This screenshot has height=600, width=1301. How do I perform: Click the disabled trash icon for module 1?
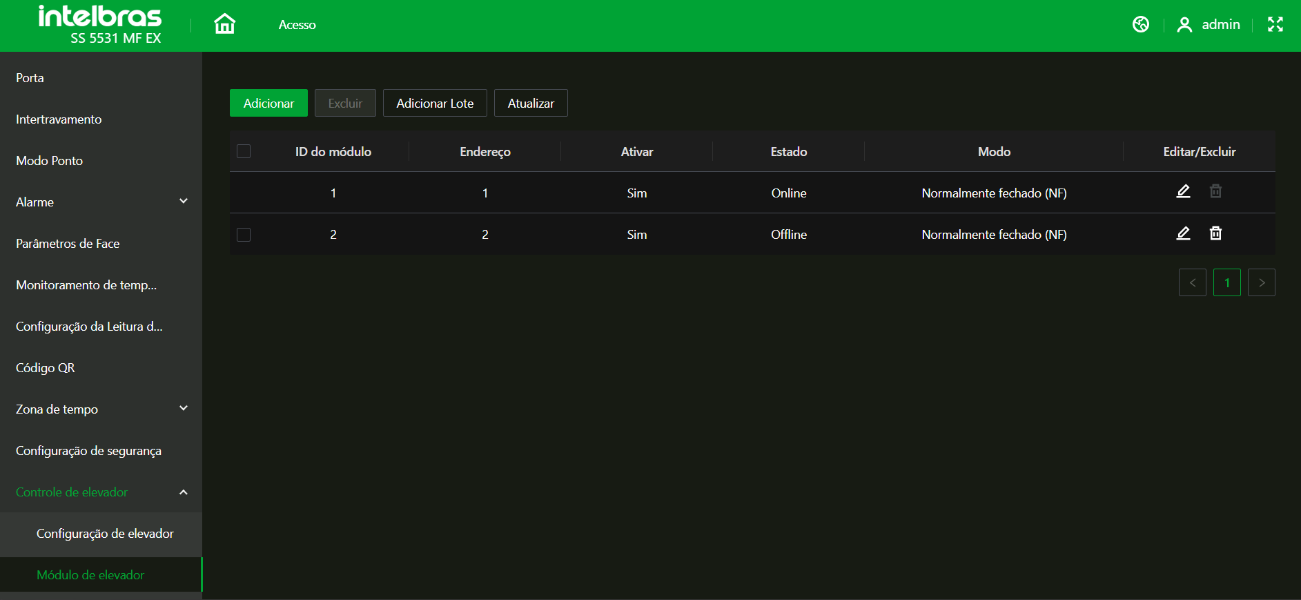(1215, 191)
